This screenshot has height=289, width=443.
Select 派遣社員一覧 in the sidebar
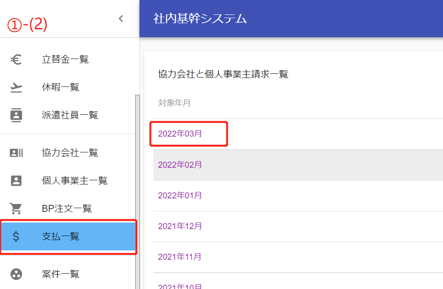(x=70, y=115)
